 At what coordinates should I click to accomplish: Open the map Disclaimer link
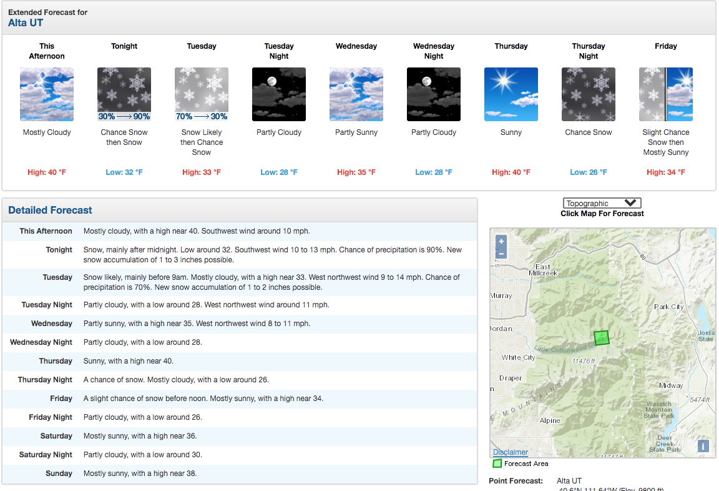(511, 452)
